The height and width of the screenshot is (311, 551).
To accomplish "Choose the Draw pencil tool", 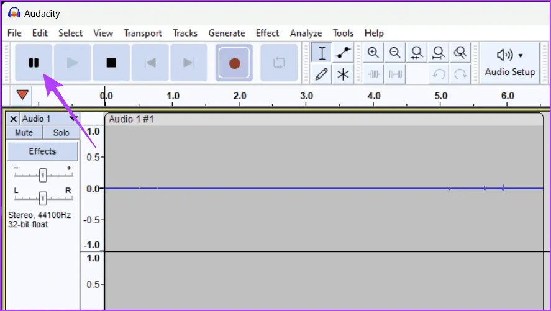I will coord(322,74).
